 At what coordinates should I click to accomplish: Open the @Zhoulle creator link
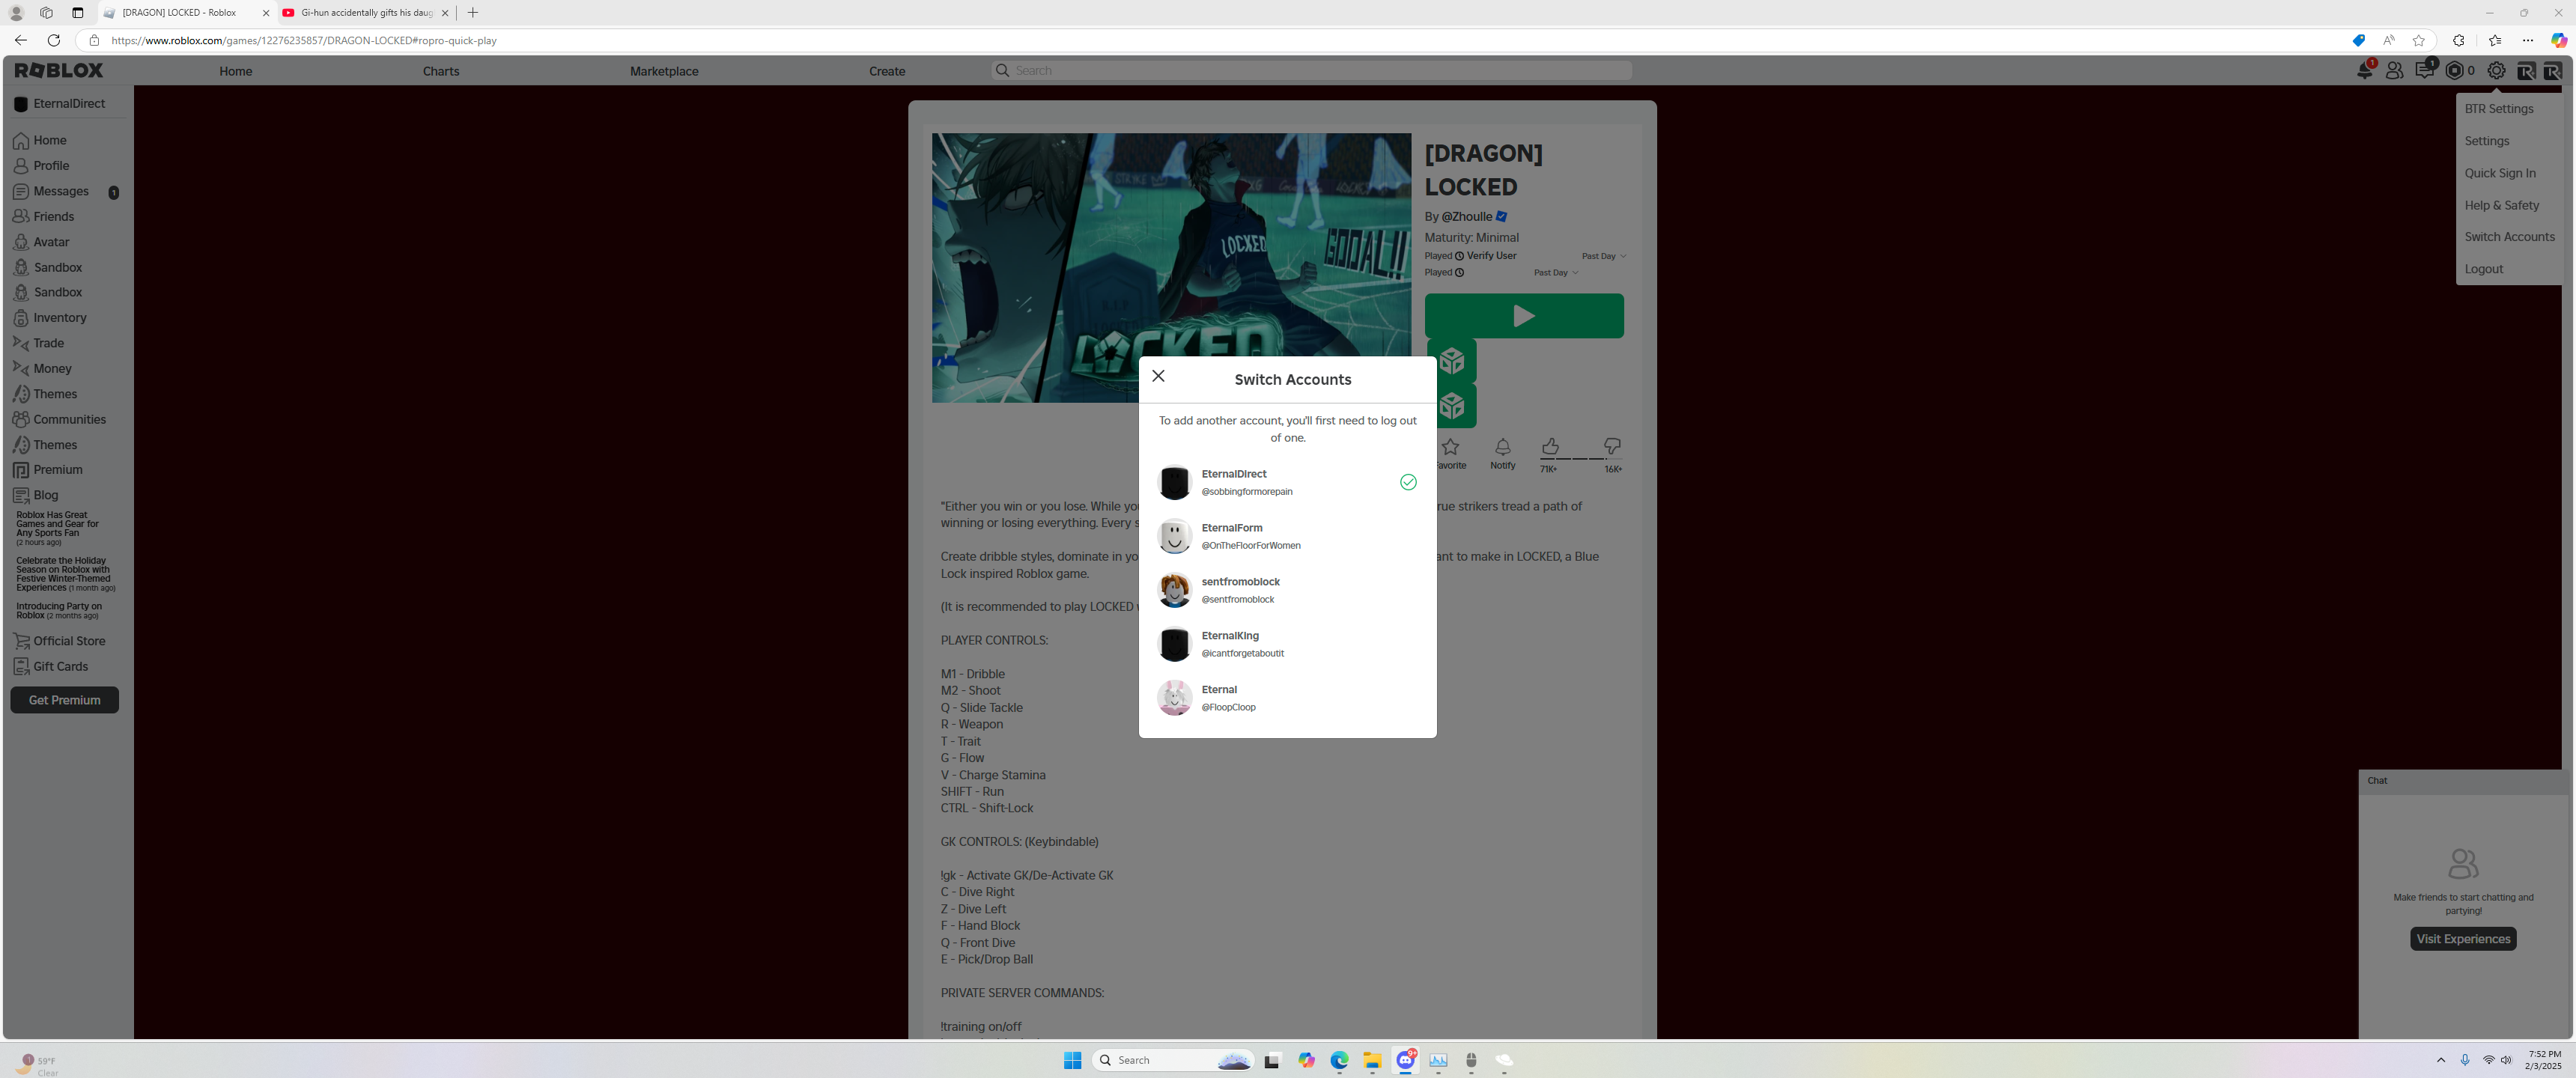(1466, 217)
